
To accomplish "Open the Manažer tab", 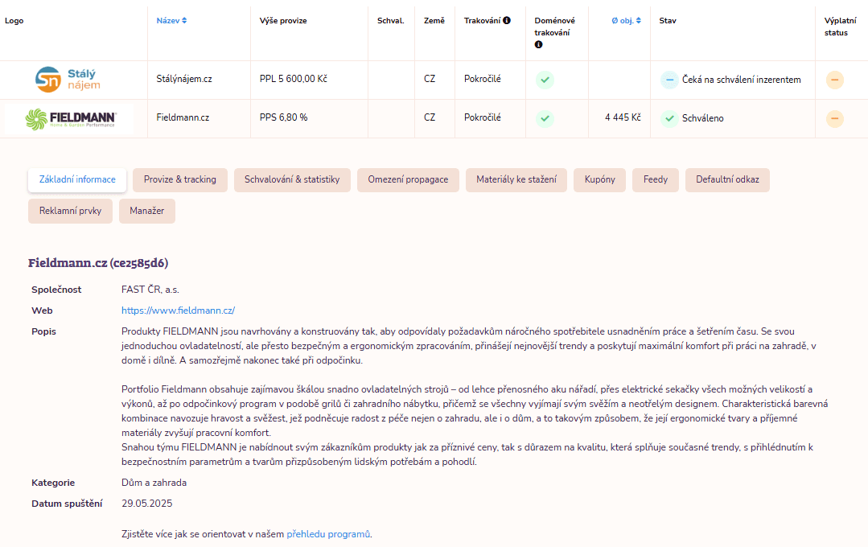I will (x=147, y=211).
